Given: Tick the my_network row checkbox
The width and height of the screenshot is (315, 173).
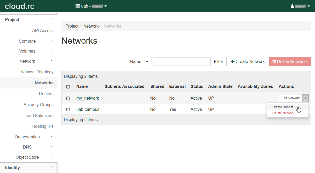Looking at the screenshot, I should 68,98.
